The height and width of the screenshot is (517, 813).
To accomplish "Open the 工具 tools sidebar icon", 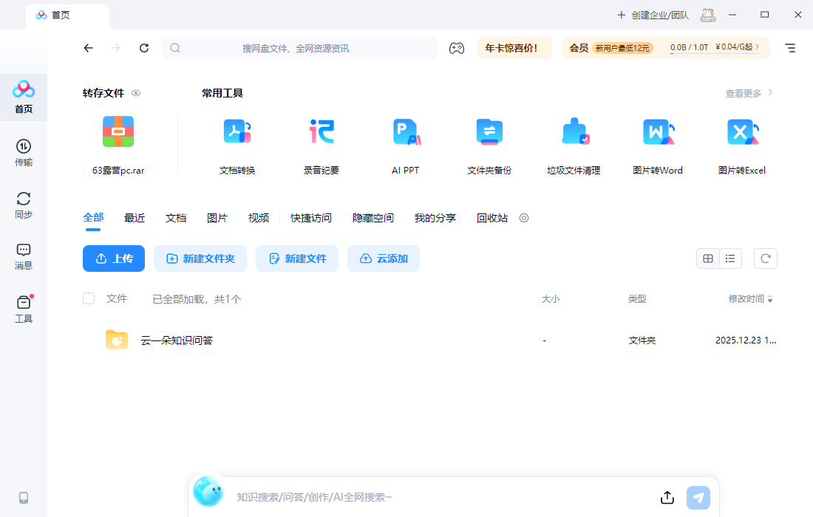I will click(24, 309).
